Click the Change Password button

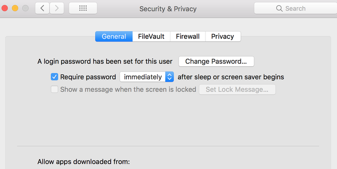pos(216,61)
